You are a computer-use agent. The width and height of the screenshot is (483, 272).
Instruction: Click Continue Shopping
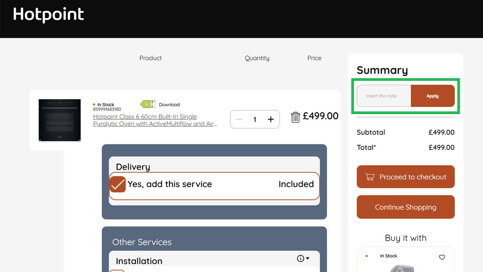click(x=406, y=207)
